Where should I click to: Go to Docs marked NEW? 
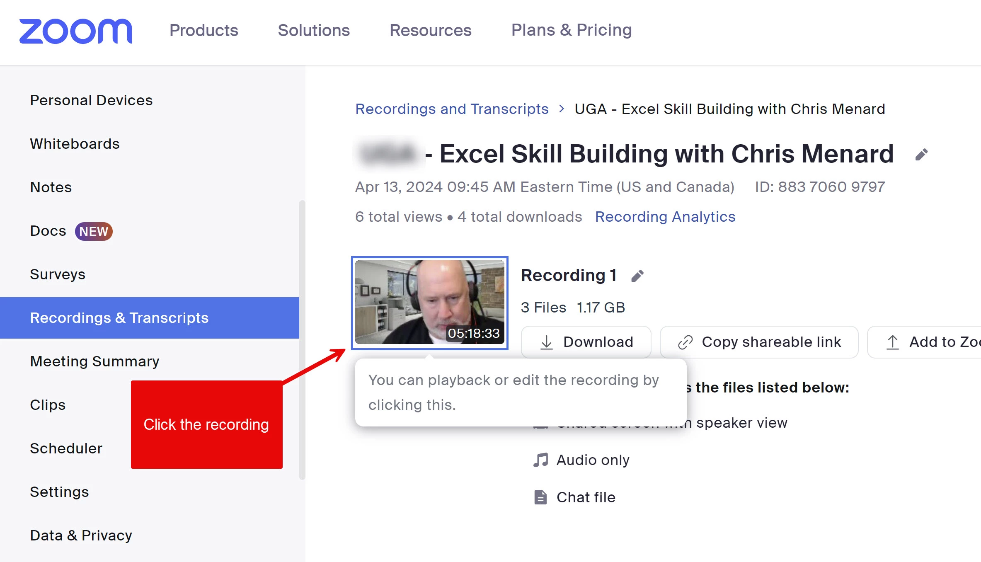48,231
